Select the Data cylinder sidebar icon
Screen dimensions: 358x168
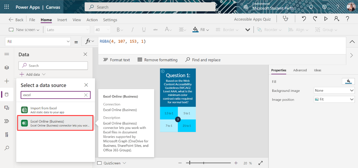tap(7, 94)
